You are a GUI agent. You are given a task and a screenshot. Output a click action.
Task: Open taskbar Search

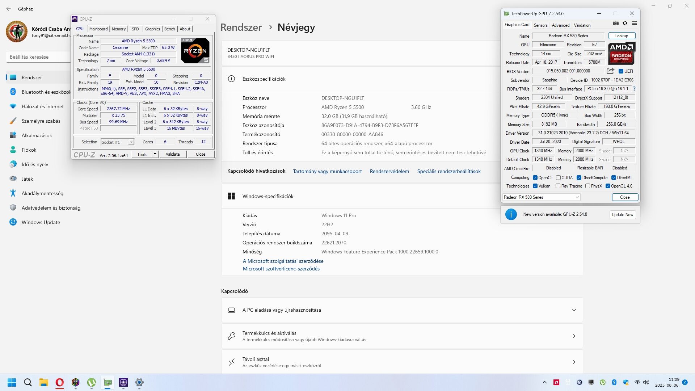tap(28, 382)
